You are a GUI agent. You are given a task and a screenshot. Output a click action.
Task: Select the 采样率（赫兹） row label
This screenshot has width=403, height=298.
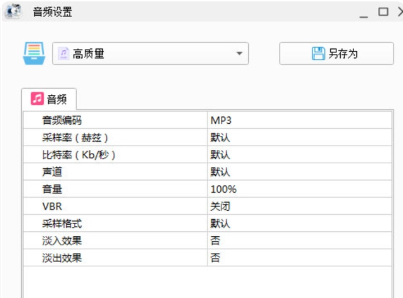click(x=75, y=138)
